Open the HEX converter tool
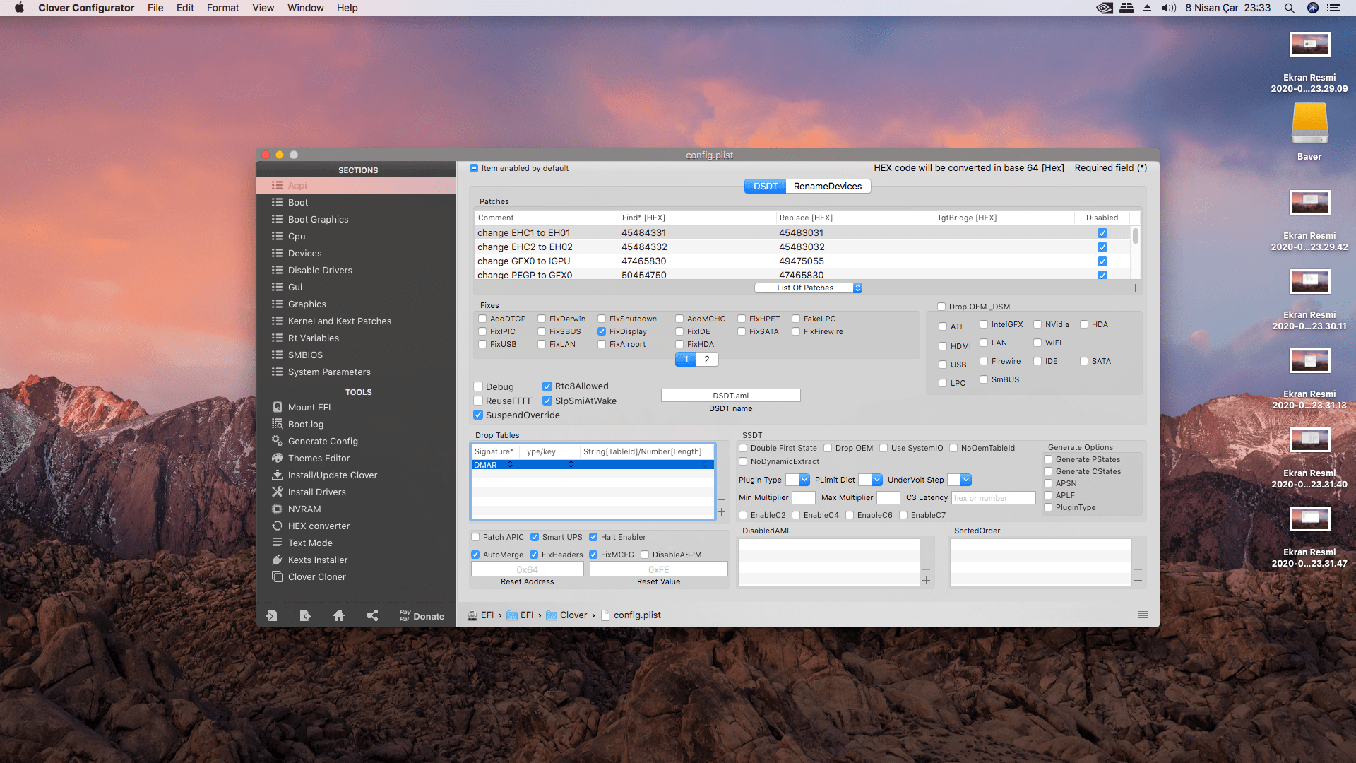Viewport: 1356px width, 763px height. pos(319,526)
